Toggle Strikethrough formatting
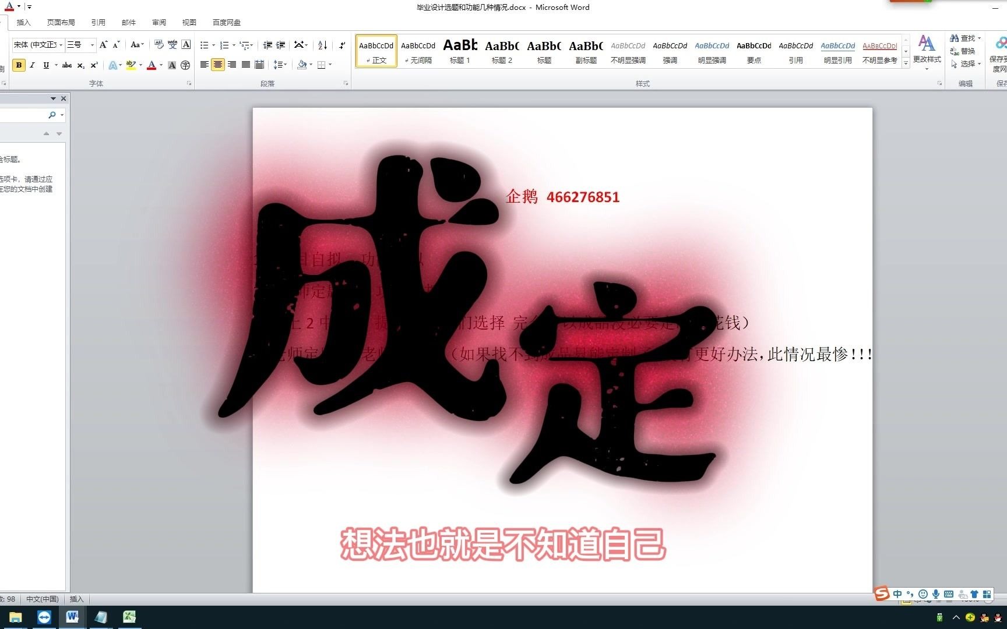This screenshot has width=1007, height=629. [x=67, y=65]
